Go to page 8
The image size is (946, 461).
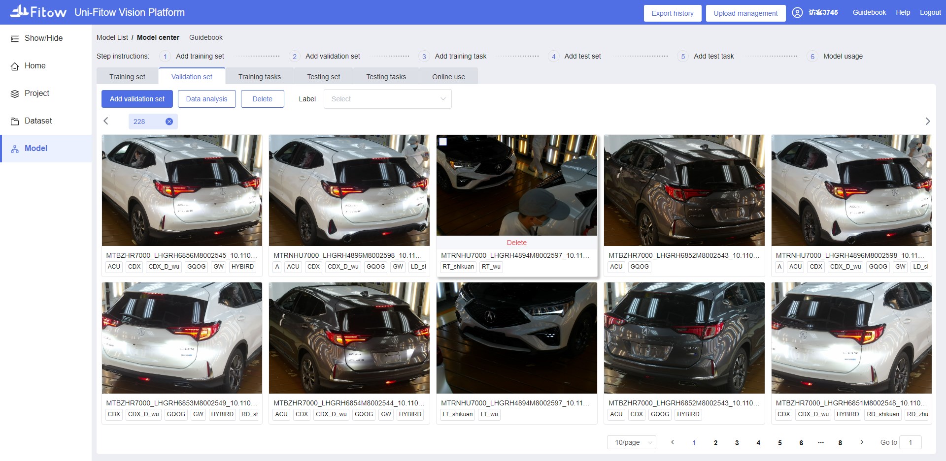(840, 443)
